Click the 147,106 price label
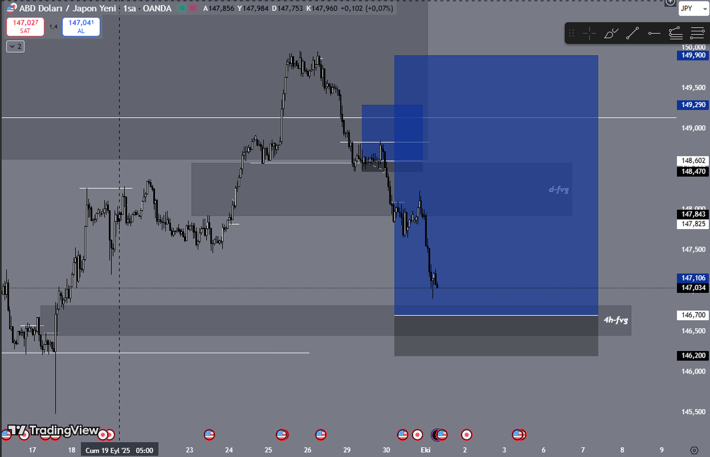The image size is (710, 457). pos(692,278)
